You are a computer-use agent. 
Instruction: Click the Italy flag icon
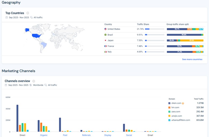(x=105, y=52)
